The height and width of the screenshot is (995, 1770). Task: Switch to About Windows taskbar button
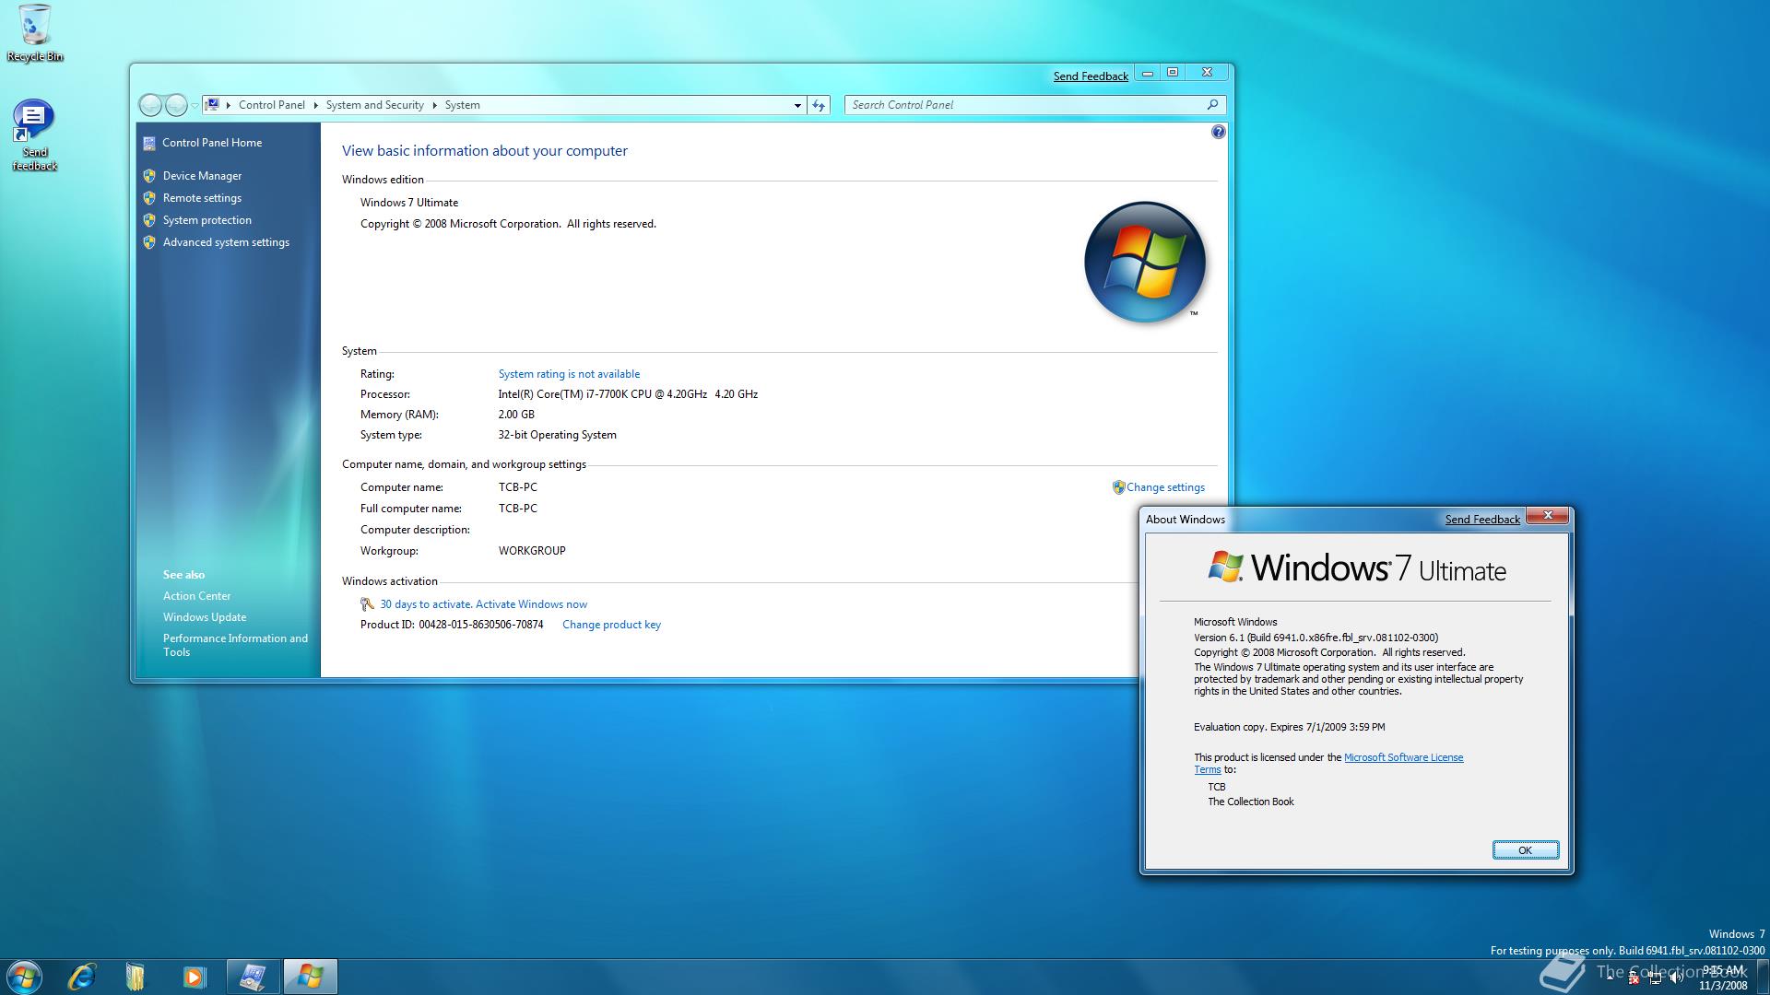click(x=310, y=977)
